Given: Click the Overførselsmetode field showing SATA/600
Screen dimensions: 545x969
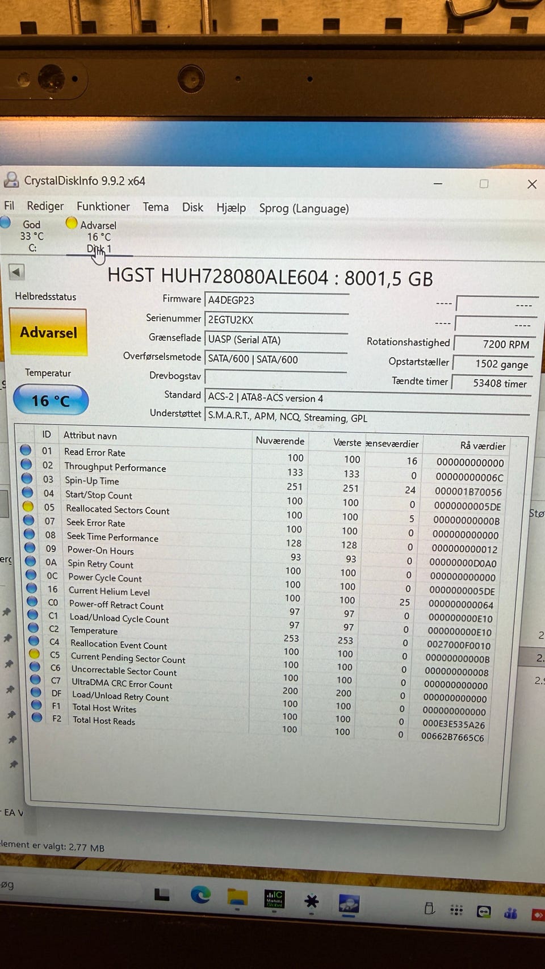Looking at the screenshot, I should (276, 359).
